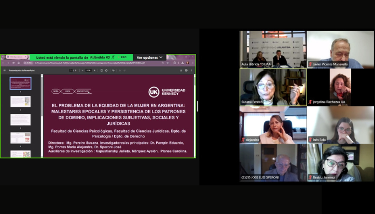The image size is (375, 214).
Task: Select the first slide thumbnail
Action: [20, 84]
